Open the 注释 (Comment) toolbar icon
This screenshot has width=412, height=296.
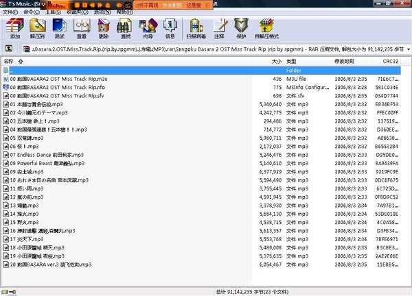(x=219, y=28)
